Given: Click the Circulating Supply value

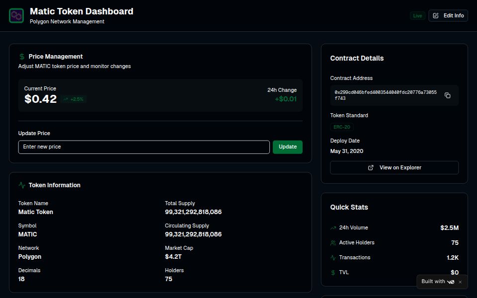Looking at the screenshot, I should click(x=193, y=234).
